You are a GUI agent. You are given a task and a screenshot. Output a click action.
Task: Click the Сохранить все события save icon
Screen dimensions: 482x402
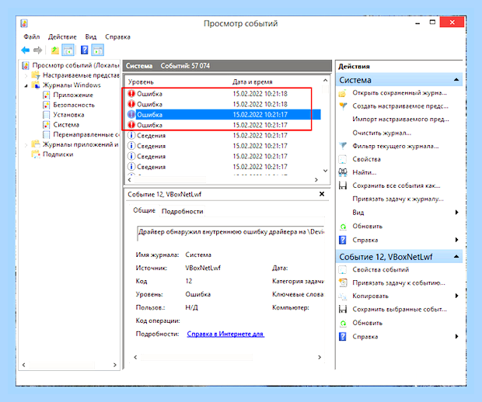(x=342, y=185)
